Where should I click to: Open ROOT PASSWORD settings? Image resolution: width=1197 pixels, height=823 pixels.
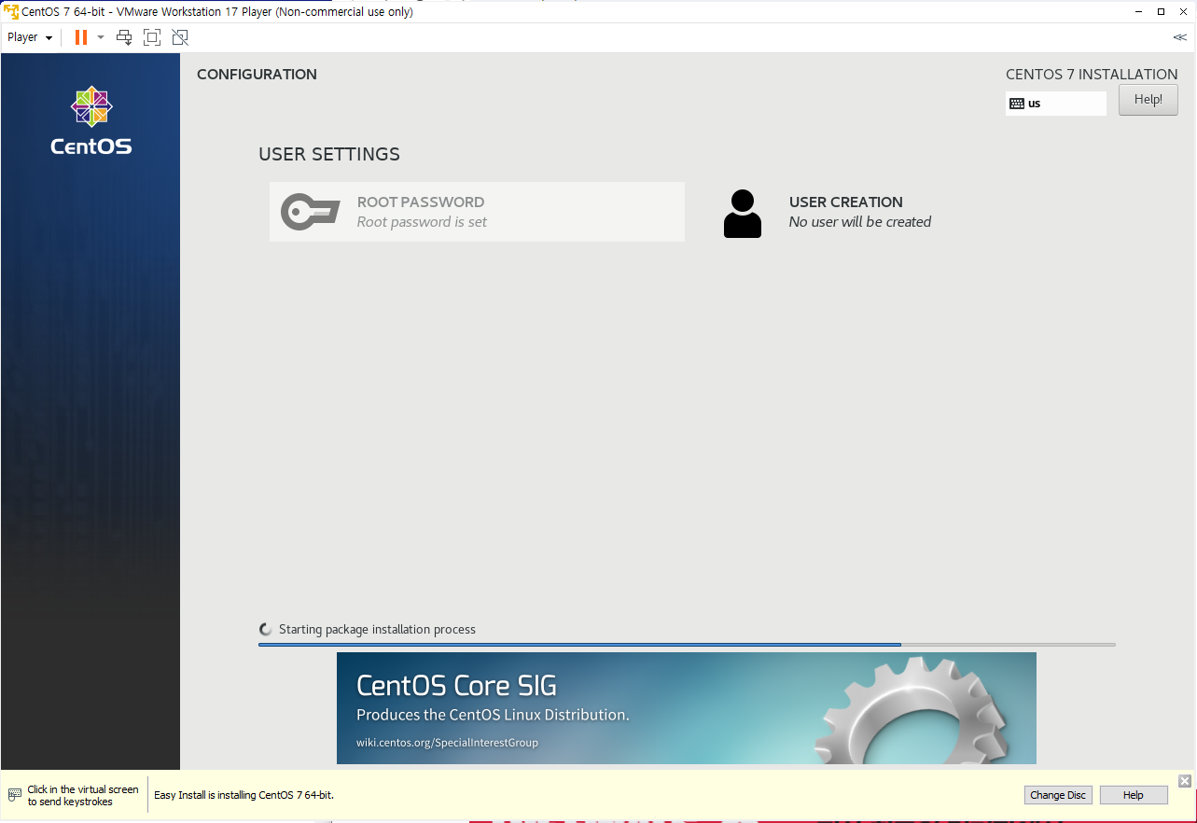click(477, 212)
